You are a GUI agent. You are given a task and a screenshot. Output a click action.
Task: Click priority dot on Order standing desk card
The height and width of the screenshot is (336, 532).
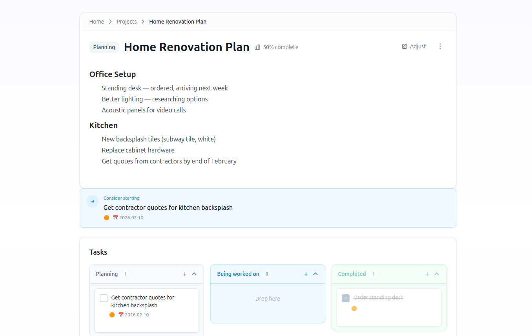point(354,308)
